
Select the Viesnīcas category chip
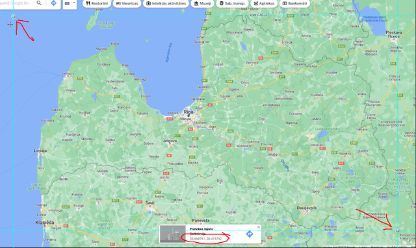[x=127, y=3]
